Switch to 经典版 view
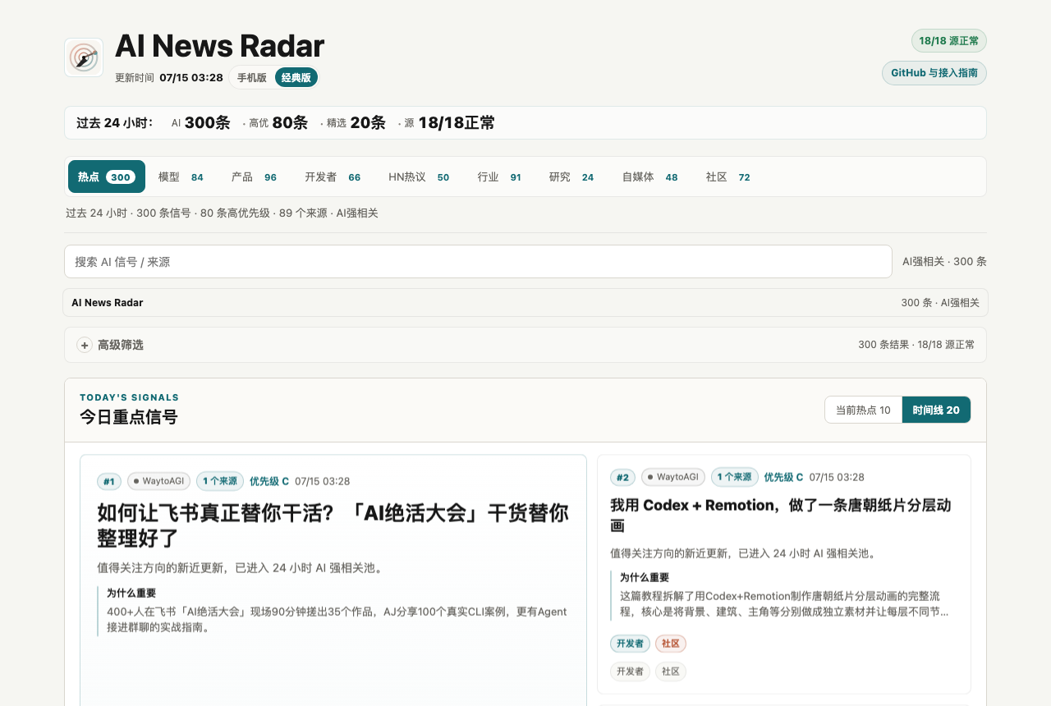The image size is (1051, 706). pos(296,78)
